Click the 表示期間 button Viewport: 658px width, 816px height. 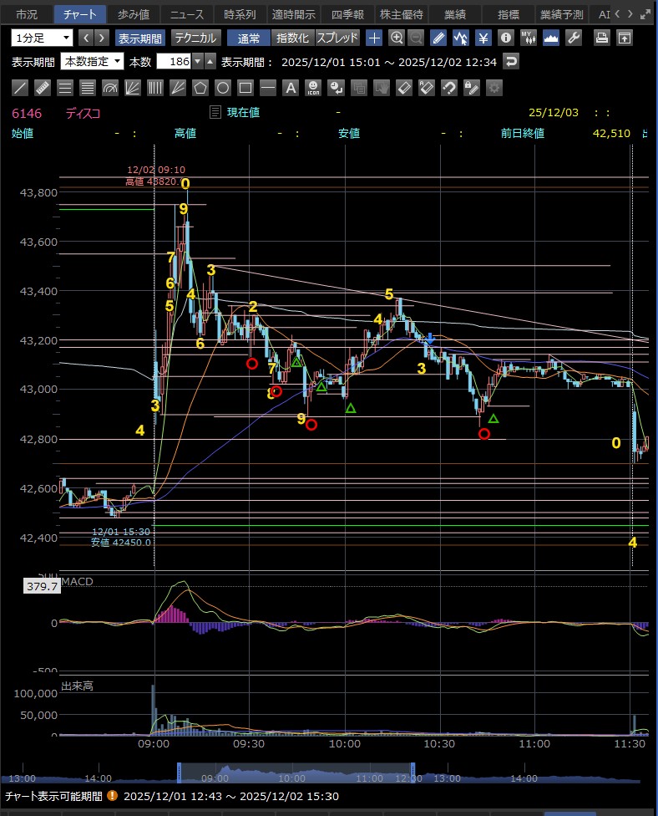point(140,38)
